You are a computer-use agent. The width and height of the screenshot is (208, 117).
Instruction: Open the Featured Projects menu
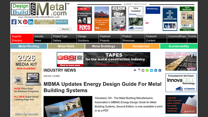[110, 38]
